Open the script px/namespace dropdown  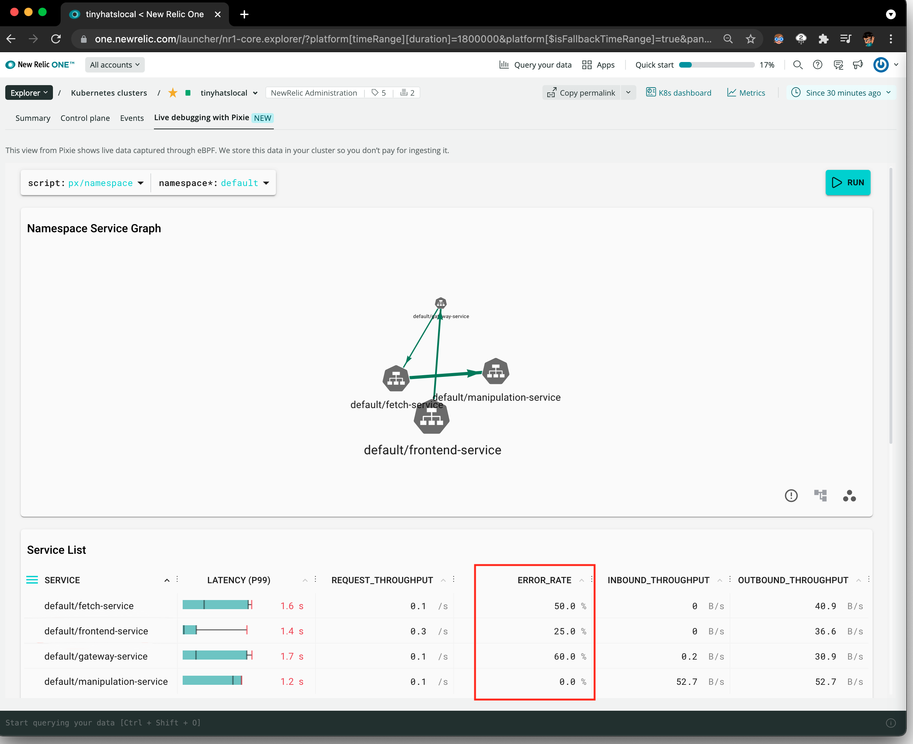click(x=86, y=183)
